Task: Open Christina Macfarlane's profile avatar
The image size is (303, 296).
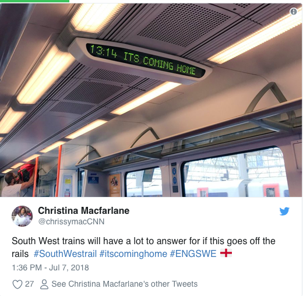Action: (x=22, y=216)
